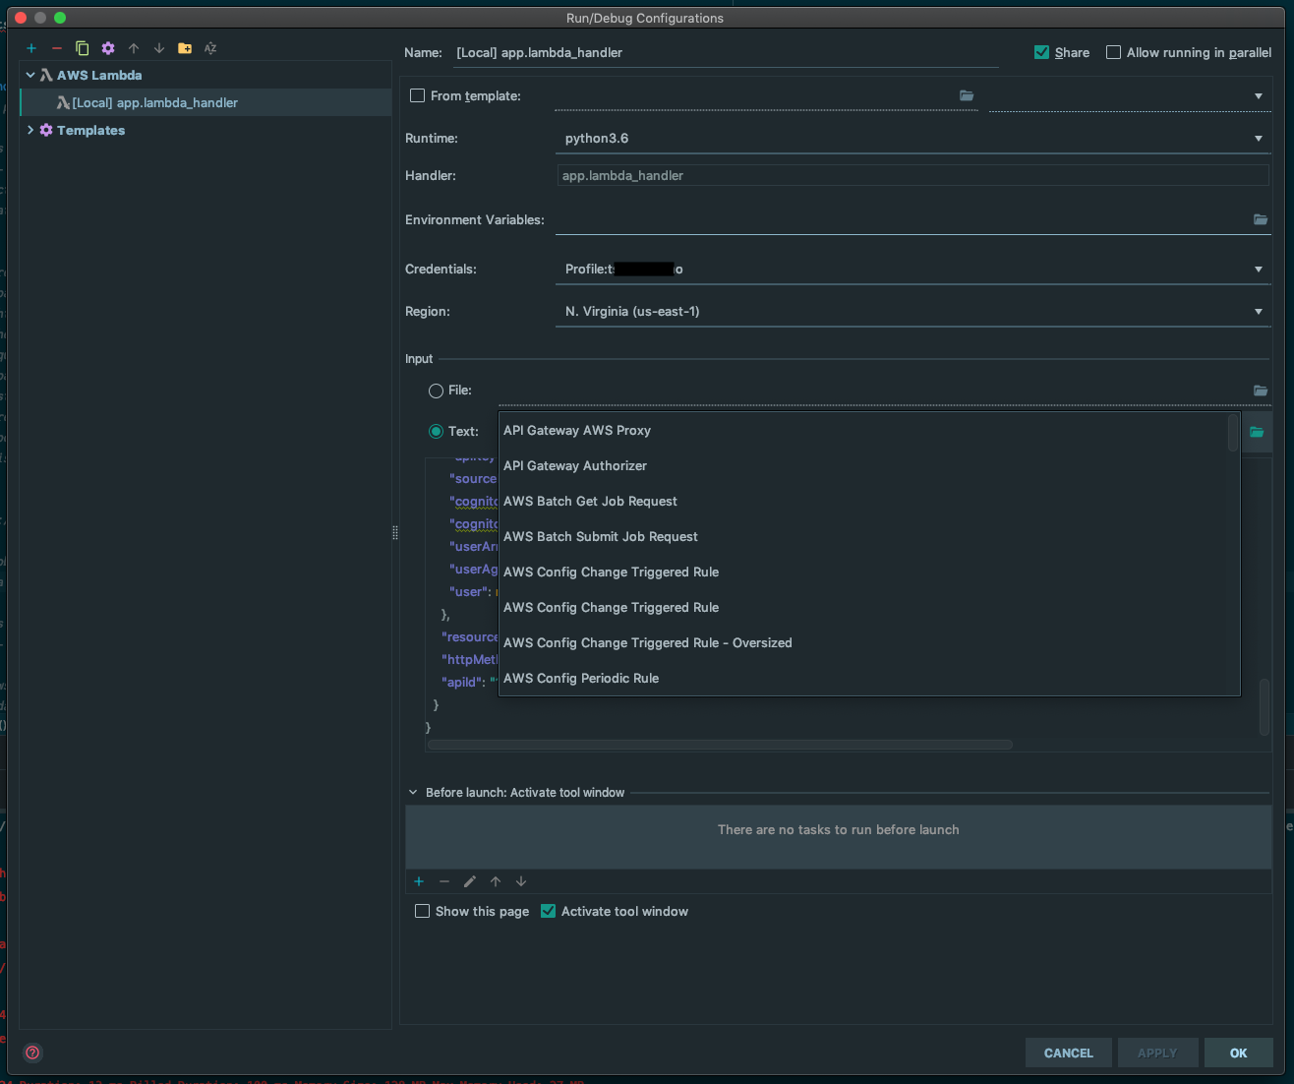Move configuration down in the tree toolbar
The height and width of the screenshot is (1084, 1294).
pos(159,48)
